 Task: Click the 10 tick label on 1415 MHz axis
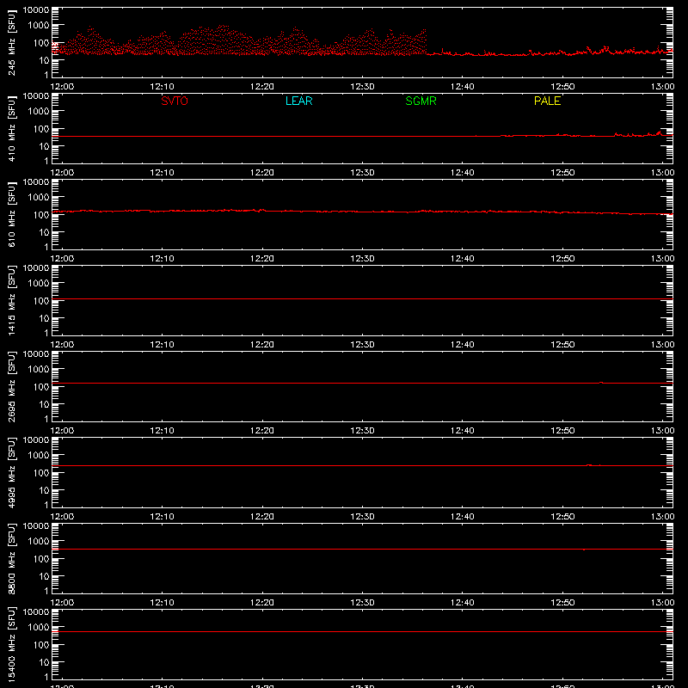44,318
